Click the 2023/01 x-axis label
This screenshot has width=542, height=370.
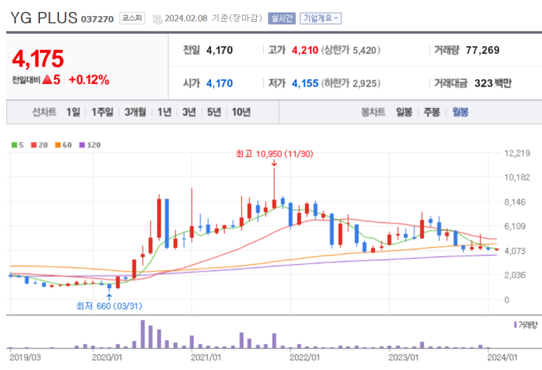403,357
